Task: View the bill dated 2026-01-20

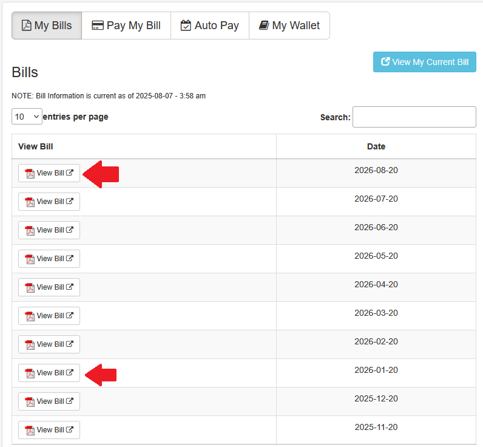Action: pyautogui.click(x=49, y=373)
